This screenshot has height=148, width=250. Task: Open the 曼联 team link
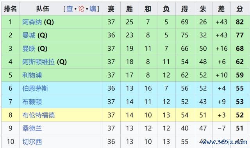pos(29,48)
